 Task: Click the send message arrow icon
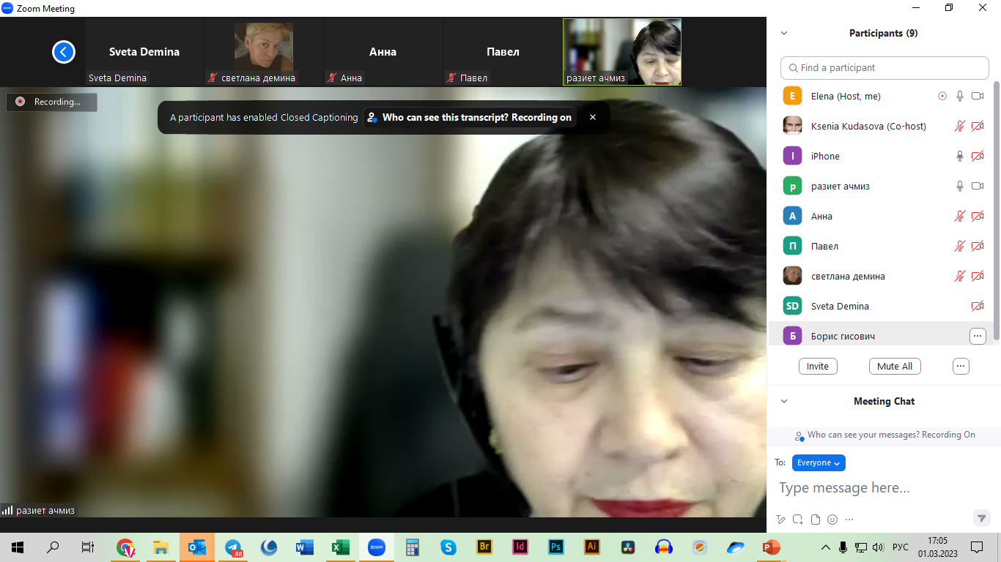pyautogui.click(x=981, y=518)
